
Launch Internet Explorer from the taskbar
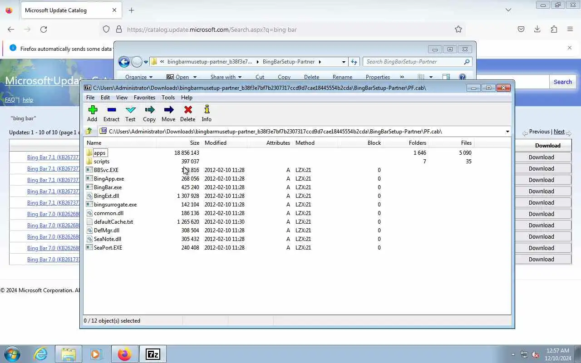tap(41, 354)
